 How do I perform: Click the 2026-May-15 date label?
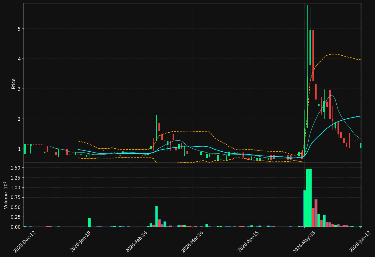[x=304, y=242]
